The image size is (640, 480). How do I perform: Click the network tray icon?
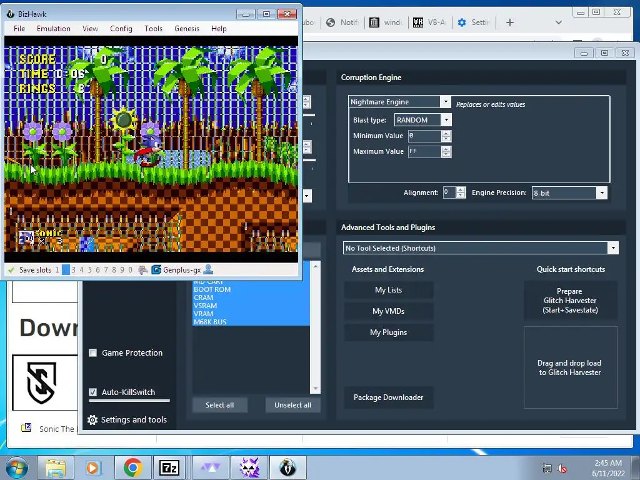tap(546, 469)
